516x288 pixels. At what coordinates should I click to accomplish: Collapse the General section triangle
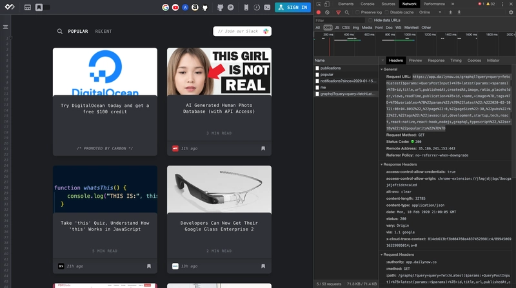[x=382, y=70]
